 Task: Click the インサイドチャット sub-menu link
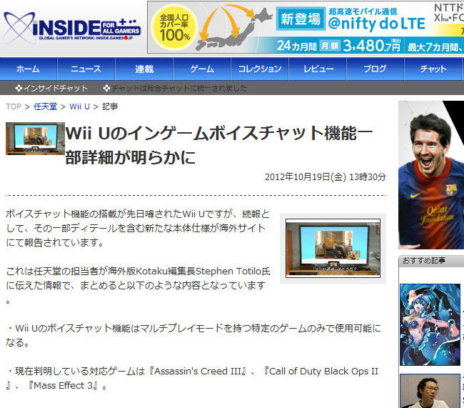tap(56, 88)
